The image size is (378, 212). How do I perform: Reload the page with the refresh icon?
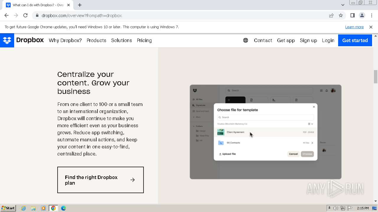(x=25, y=16)
